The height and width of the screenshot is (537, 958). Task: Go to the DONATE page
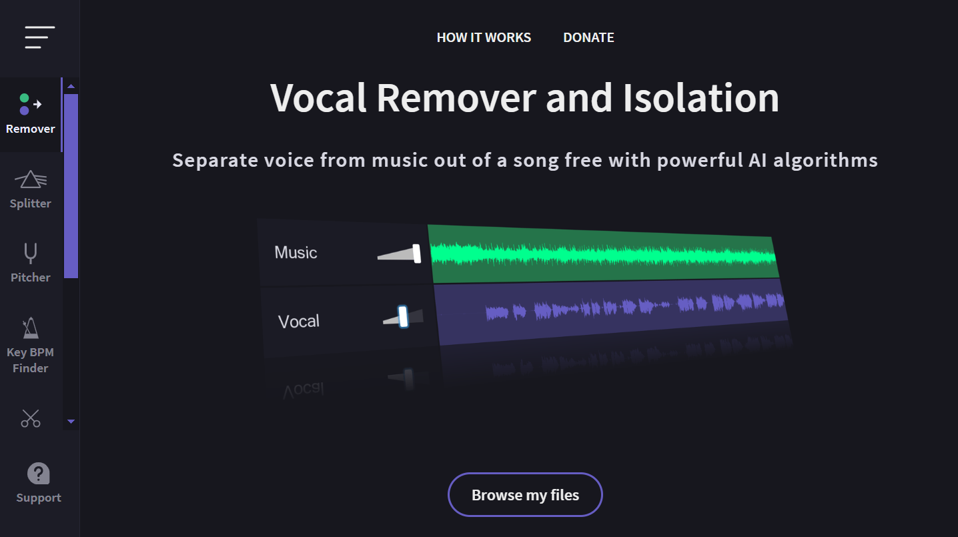pos(588,37)
